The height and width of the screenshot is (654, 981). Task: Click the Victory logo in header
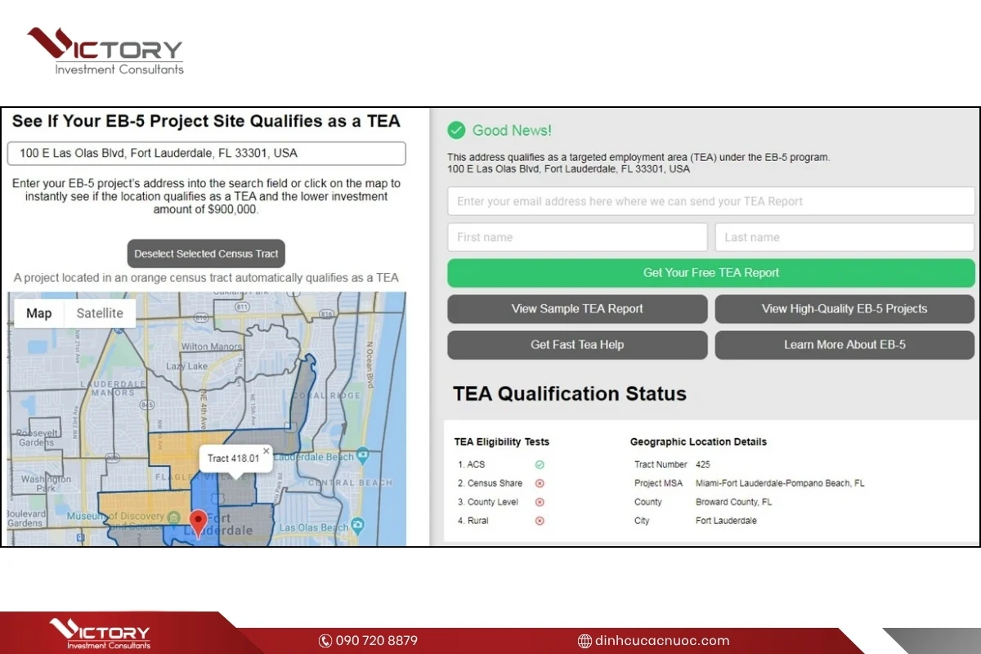pyautogui.click(x=105, y=50)
